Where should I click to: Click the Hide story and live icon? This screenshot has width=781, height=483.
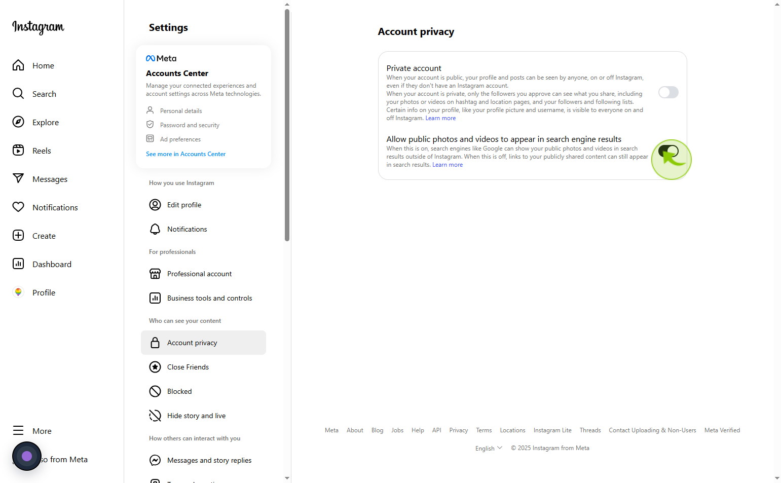[155, 416]
